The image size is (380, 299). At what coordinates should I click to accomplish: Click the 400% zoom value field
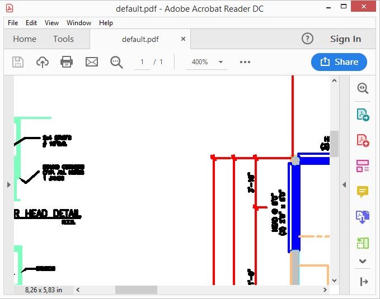(200, 62)
